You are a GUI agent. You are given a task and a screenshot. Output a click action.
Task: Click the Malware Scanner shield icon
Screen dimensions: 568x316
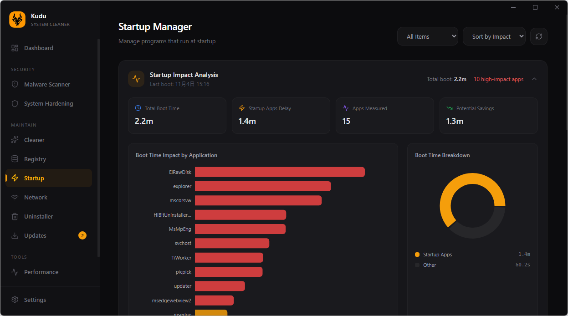pos(15,84)
